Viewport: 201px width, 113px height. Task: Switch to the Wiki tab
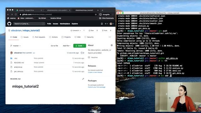point(78,37)
